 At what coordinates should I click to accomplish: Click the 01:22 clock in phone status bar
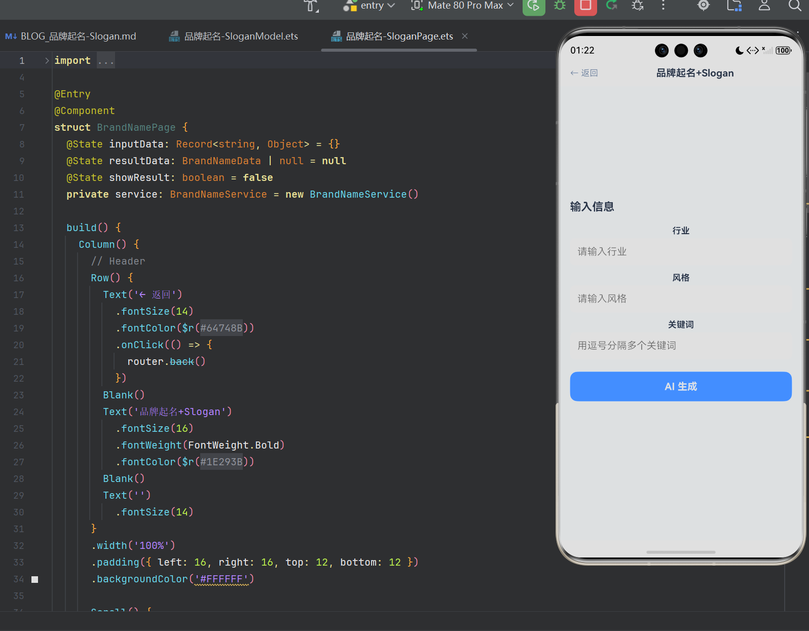[582, 50]
